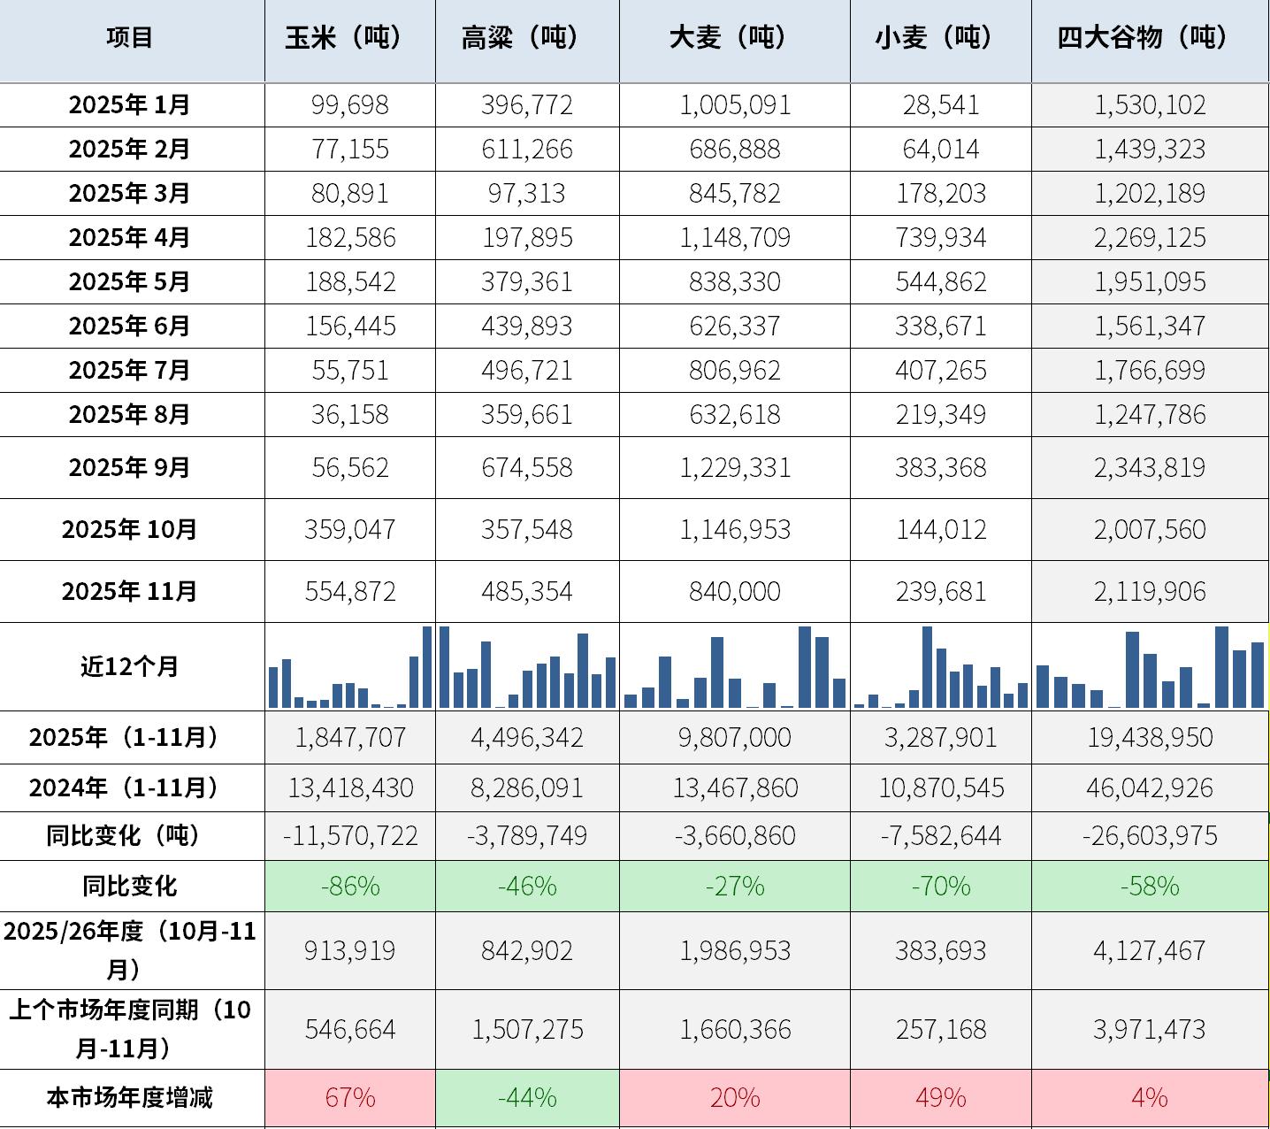Click the four-grains total sparkline chart
The image size is (1270, 1129).
tap(1149, 667)
